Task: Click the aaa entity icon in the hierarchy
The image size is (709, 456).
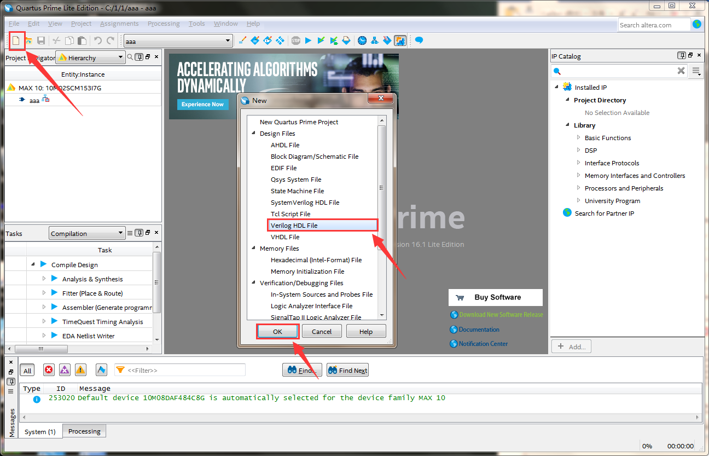Action: click(22, 100)
